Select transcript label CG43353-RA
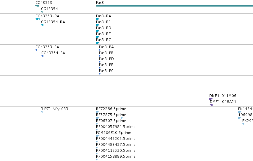The image size is (253, 161). click(x=48, y=16)
